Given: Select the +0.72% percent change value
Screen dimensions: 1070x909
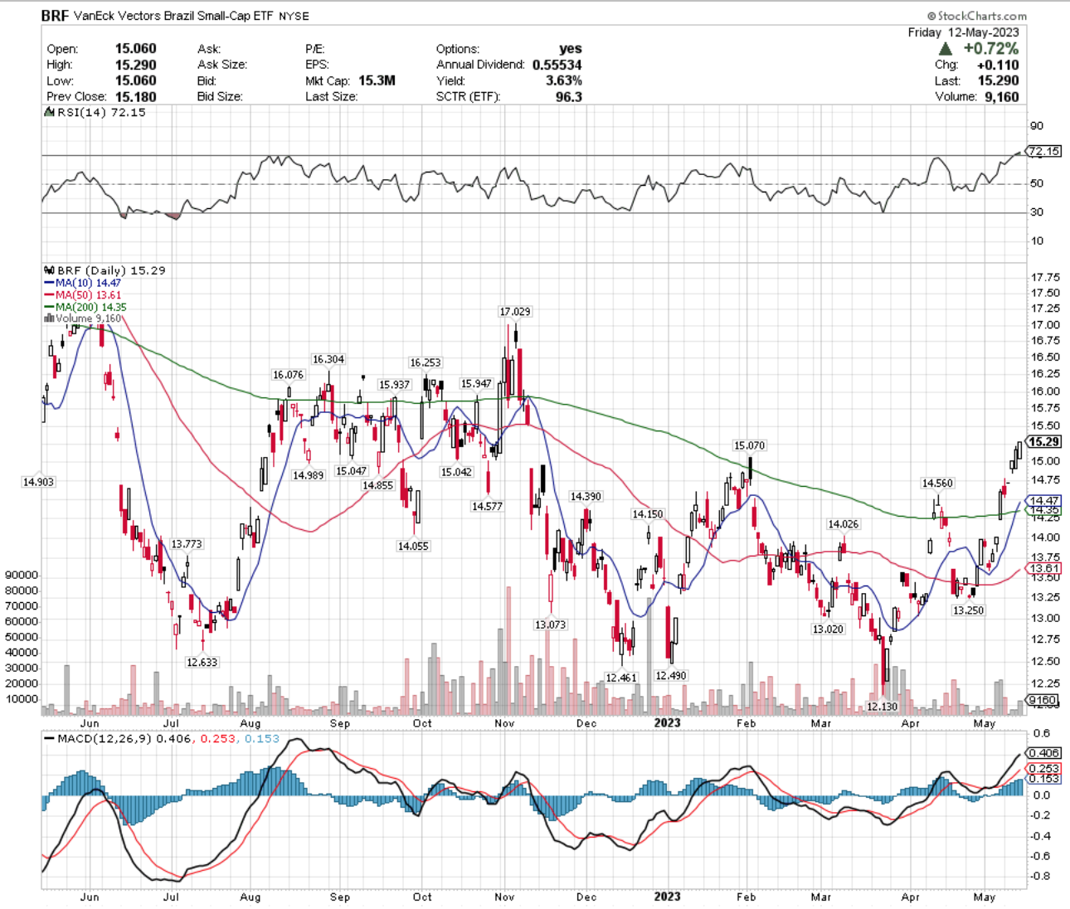Looking at the screenshot, I should click(990, 49).
